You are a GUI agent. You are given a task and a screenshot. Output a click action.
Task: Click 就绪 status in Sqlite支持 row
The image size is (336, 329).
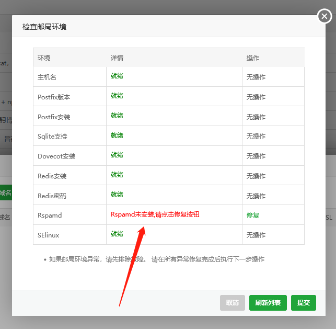pyautogui.click(x=117, y=135)
